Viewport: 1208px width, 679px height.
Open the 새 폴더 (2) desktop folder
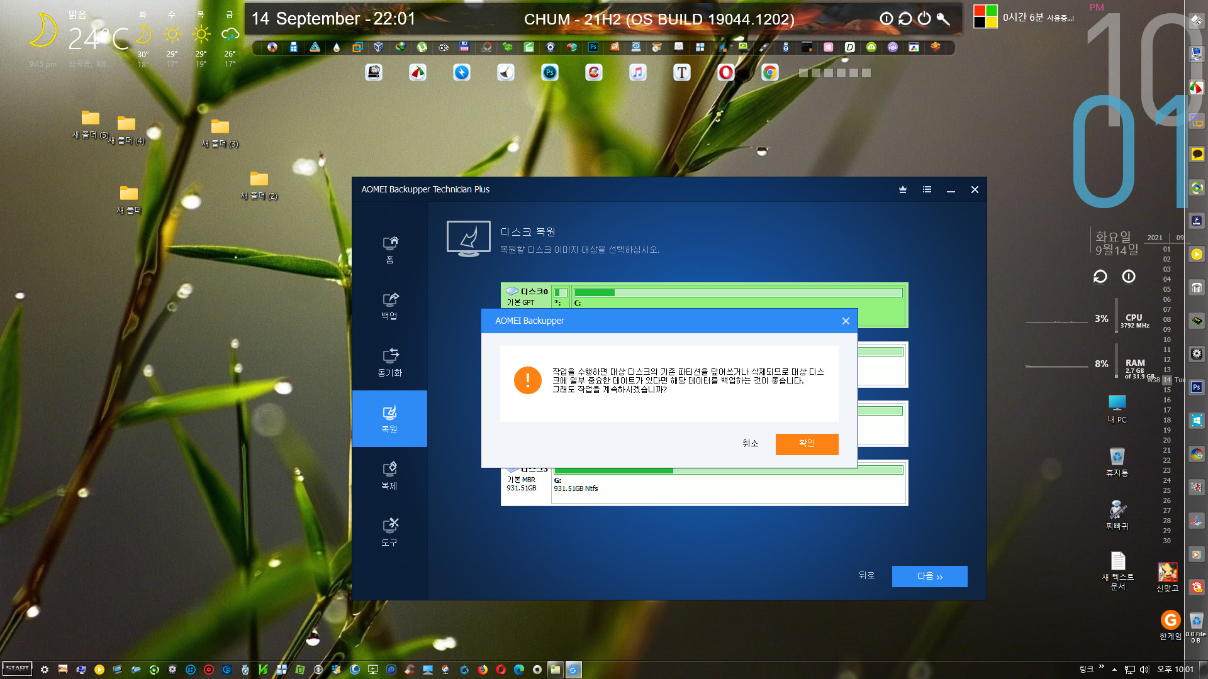coord(259,186)
